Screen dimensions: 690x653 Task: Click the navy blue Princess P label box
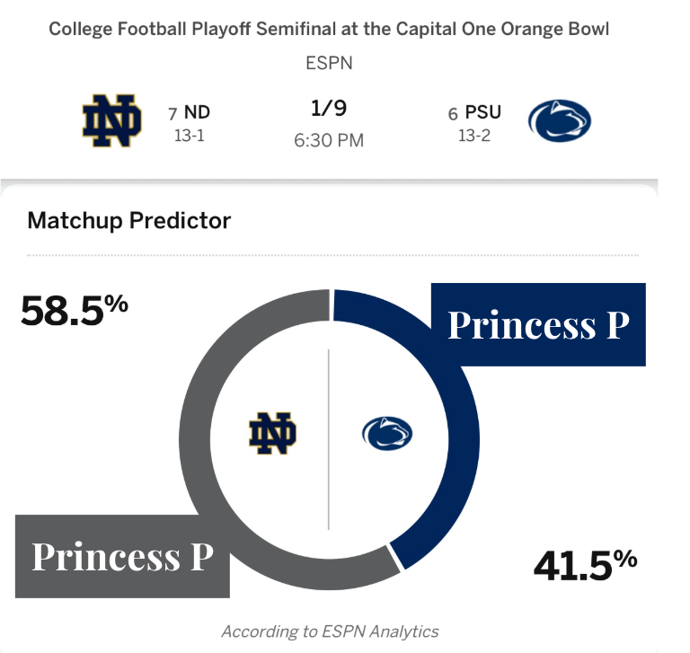pos(537,324)
